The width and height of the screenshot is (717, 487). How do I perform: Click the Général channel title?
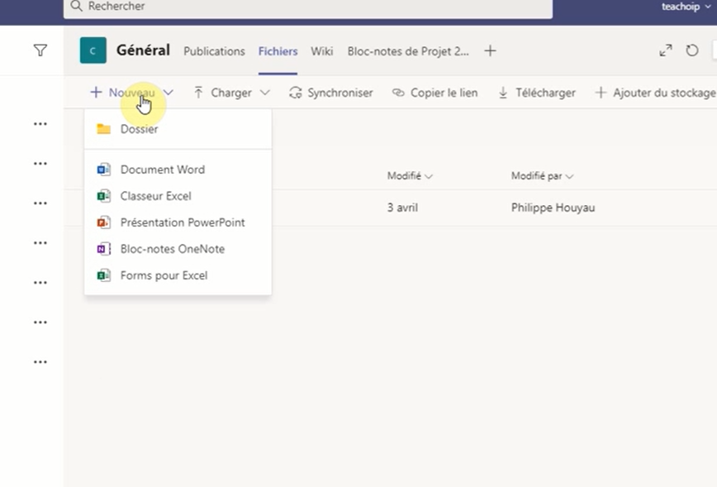143,50
